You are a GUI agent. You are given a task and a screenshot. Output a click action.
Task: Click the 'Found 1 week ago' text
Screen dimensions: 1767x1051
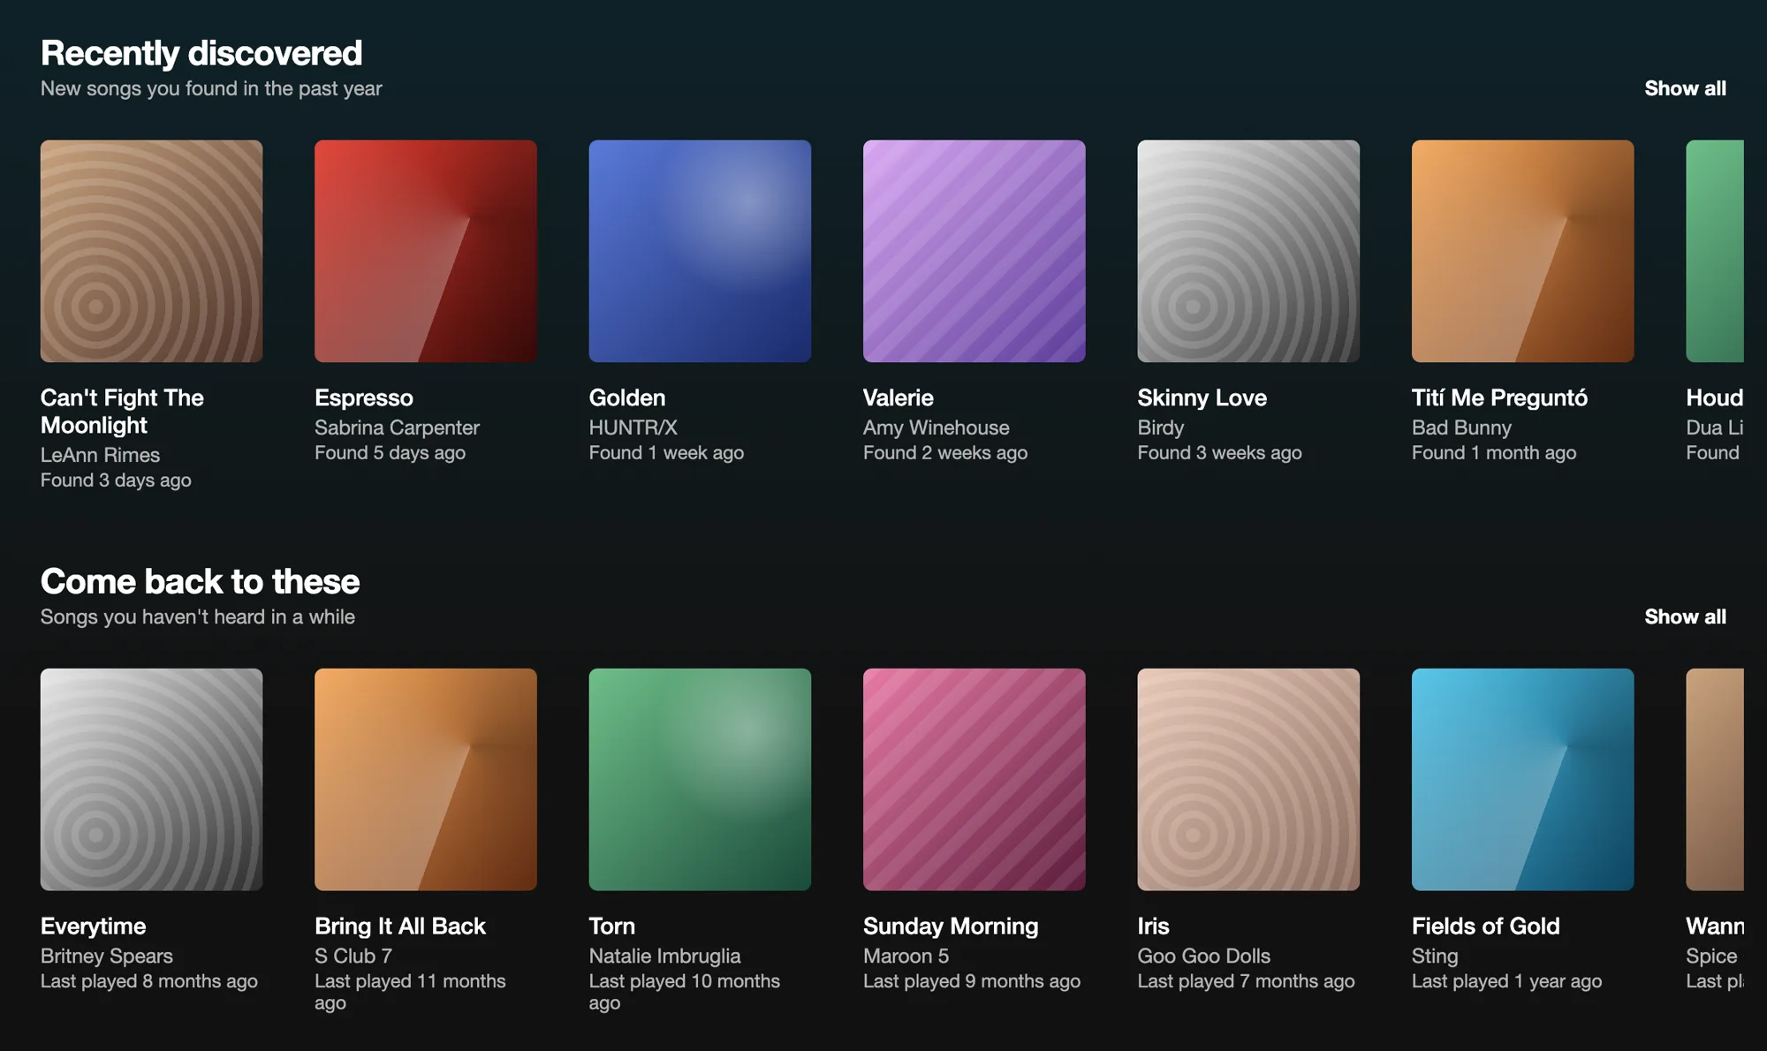(x=666, y=453)
